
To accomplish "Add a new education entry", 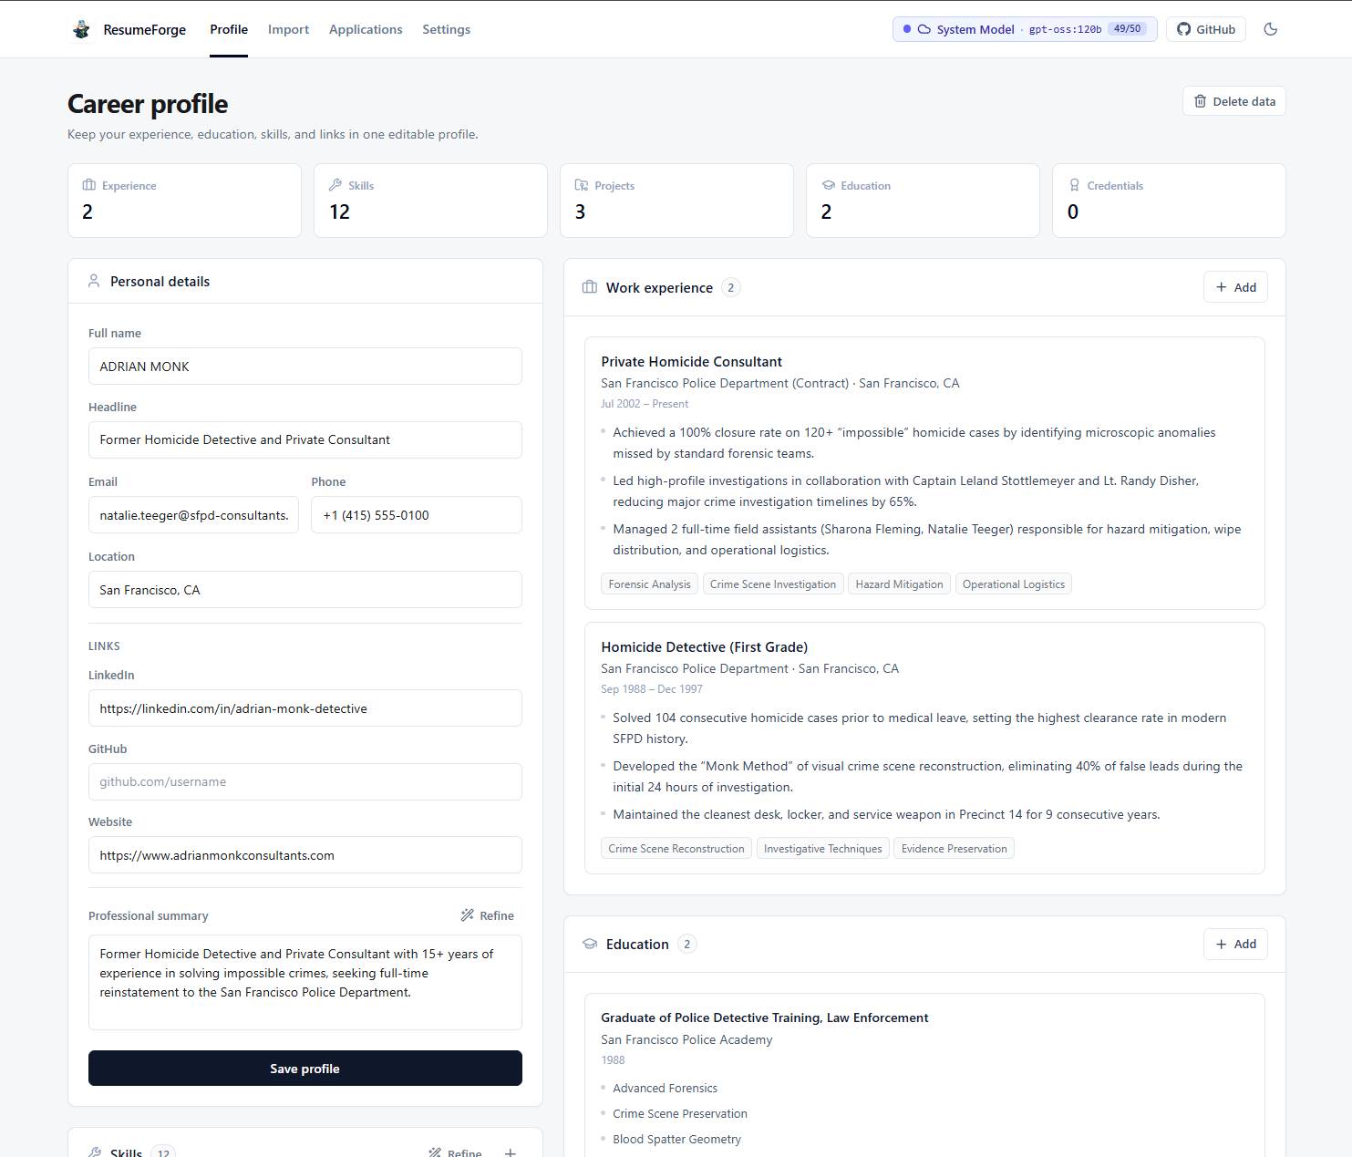I will coord(1235,944).
